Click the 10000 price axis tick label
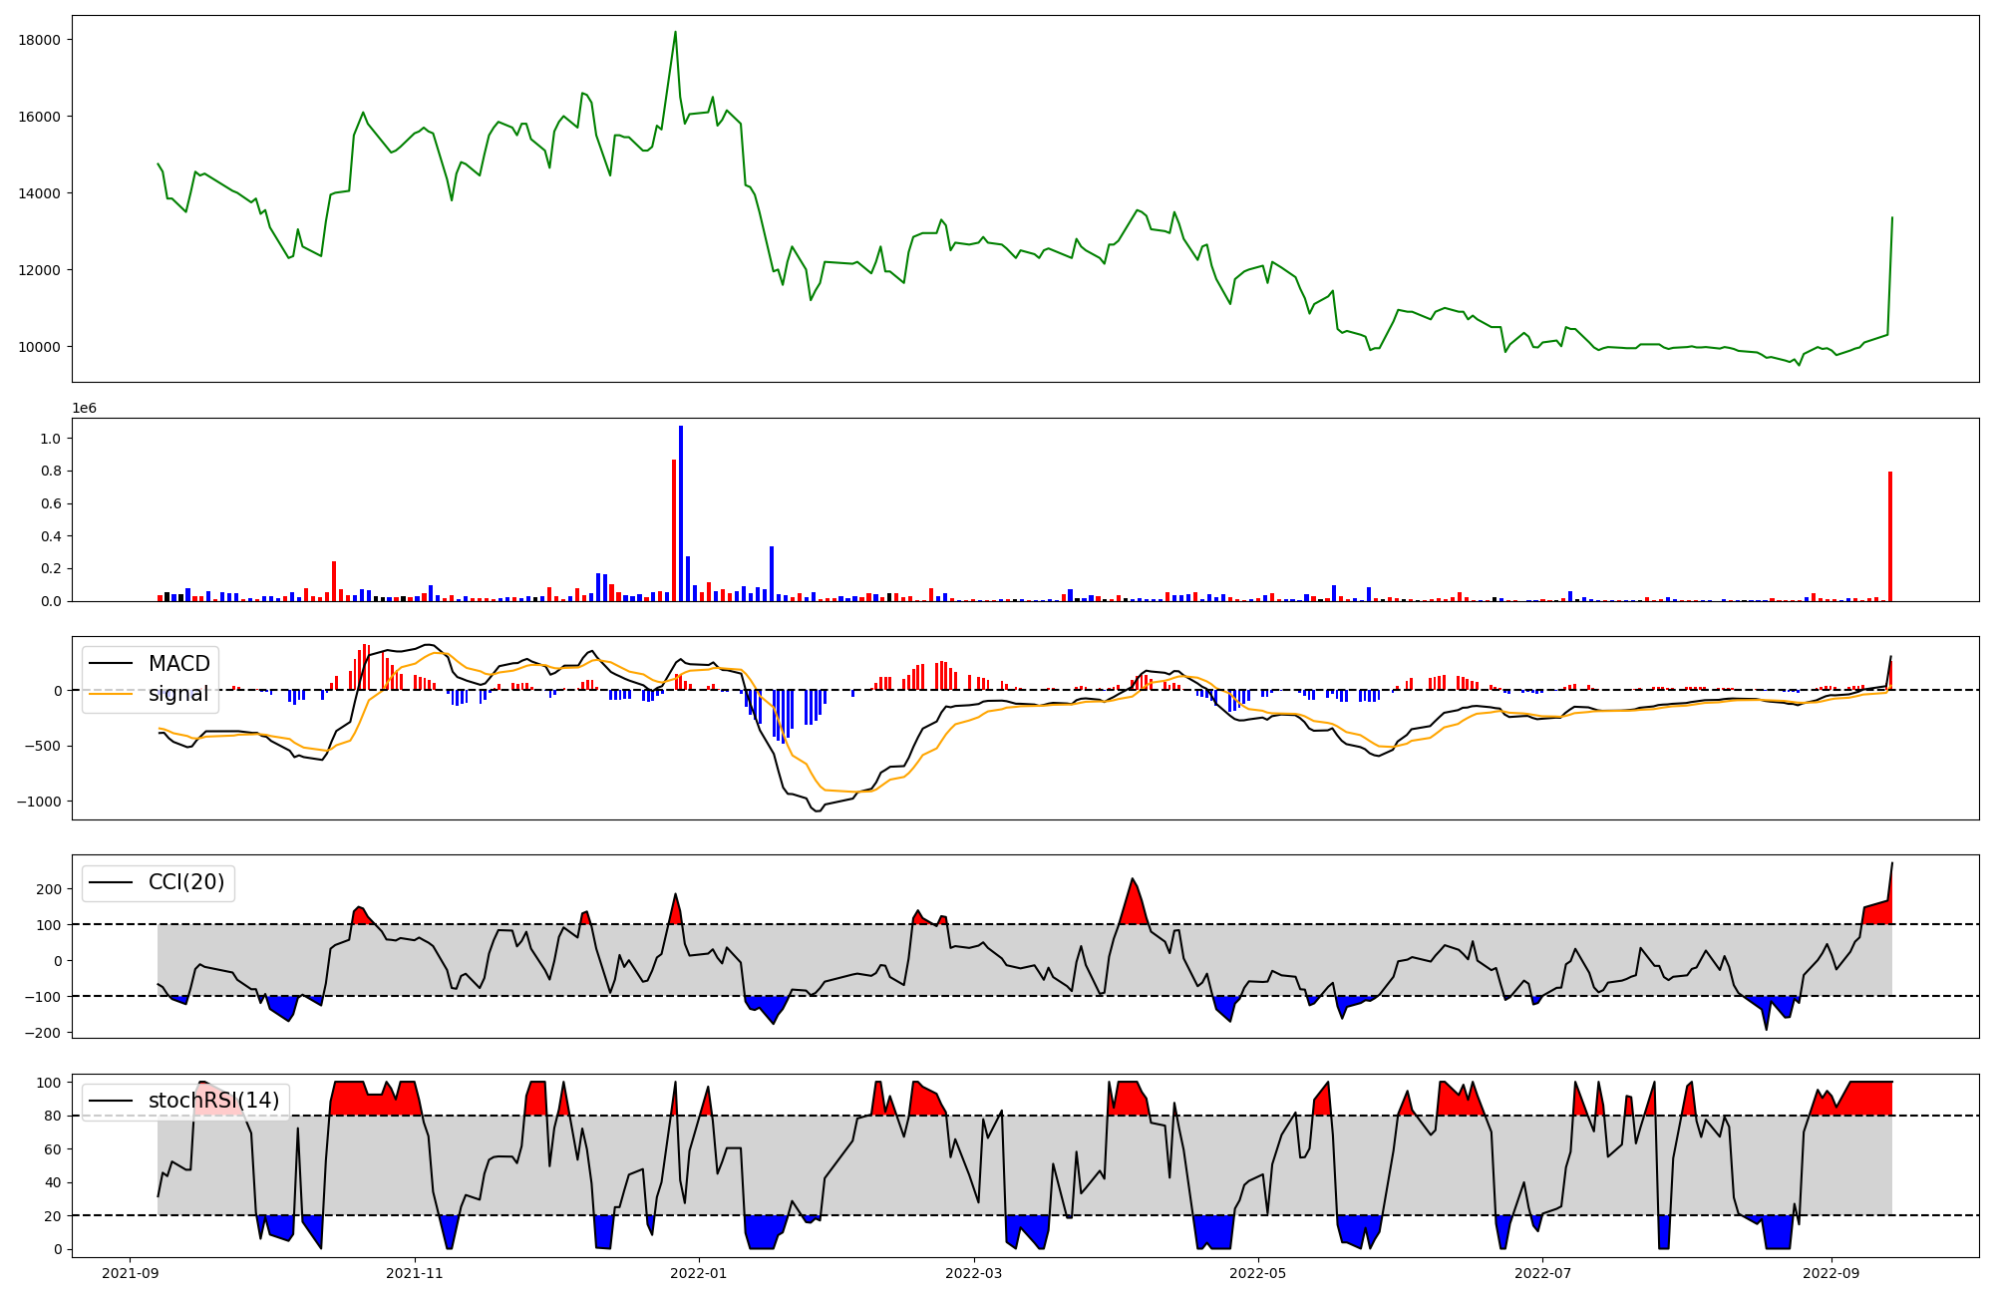Viewport: 1994px width, 1296px height. coord(41,347)
